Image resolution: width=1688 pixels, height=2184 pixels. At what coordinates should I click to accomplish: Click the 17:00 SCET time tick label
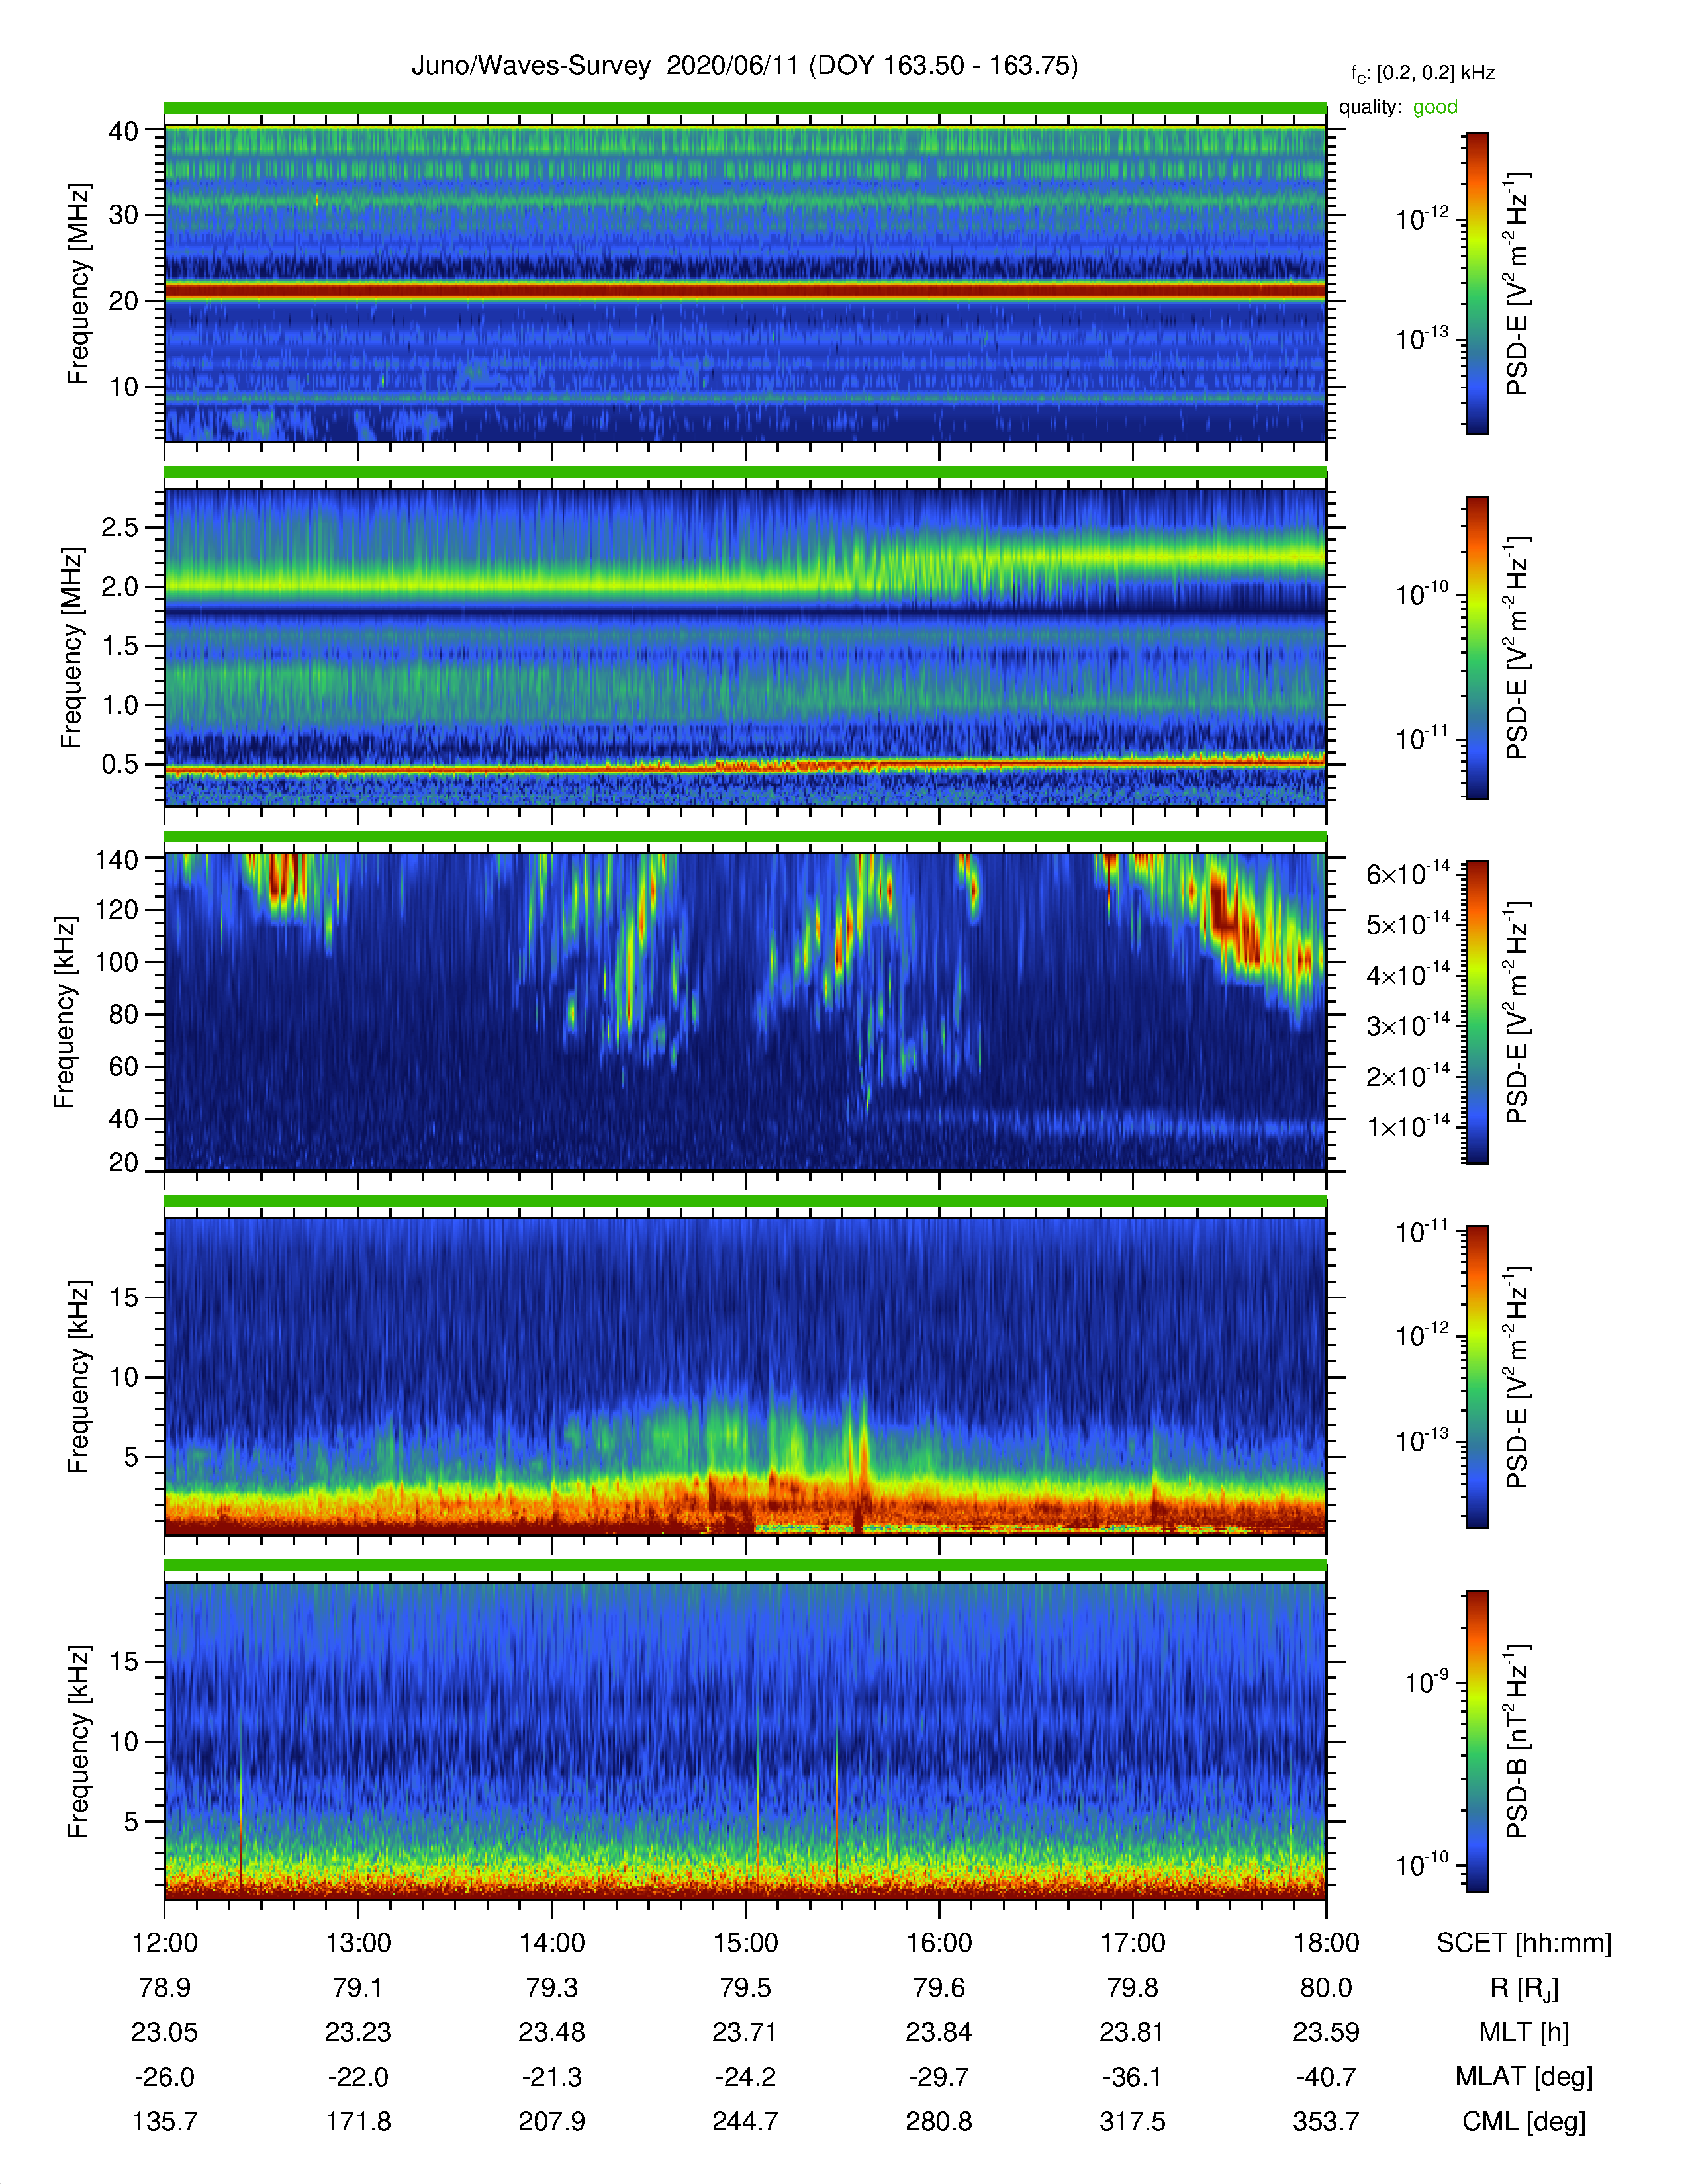pyautogui.click(x=1133, y=1943)
